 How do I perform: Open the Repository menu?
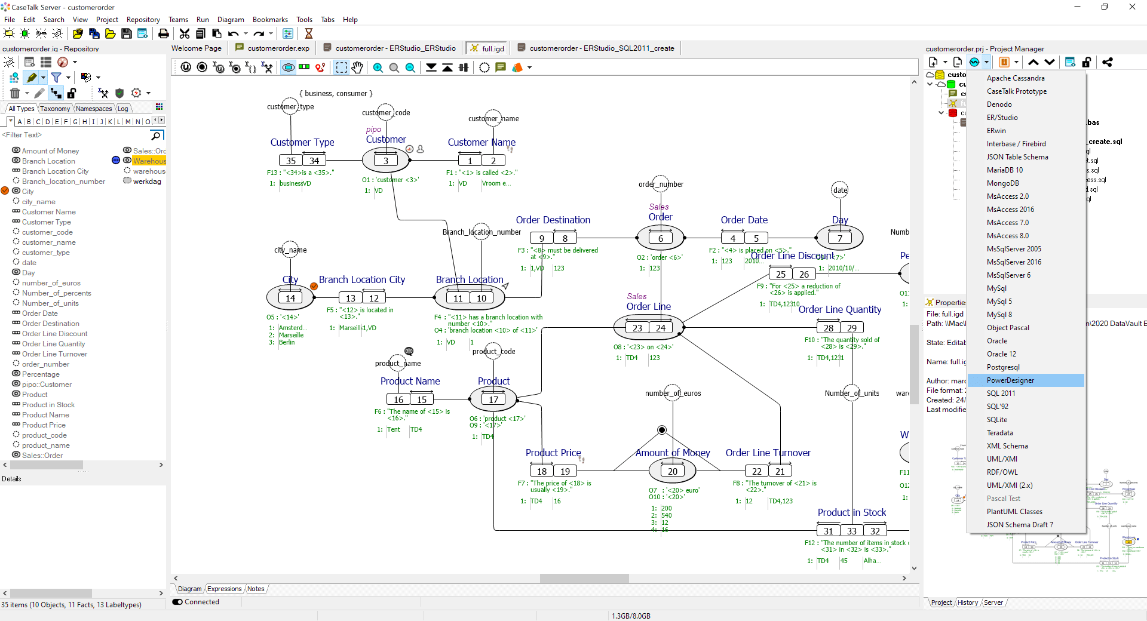coord(143,20)
